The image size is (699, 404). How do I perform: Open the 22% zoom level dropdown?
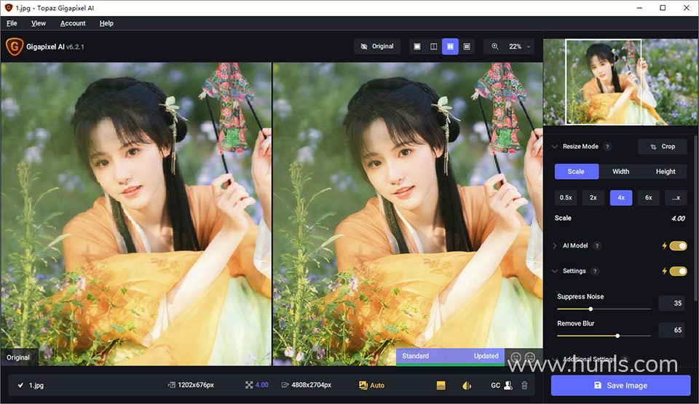pyautogui.click(x=520, y=47)
